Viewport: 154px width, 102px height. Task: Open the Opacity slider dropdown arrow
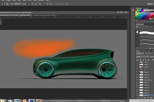32,4
